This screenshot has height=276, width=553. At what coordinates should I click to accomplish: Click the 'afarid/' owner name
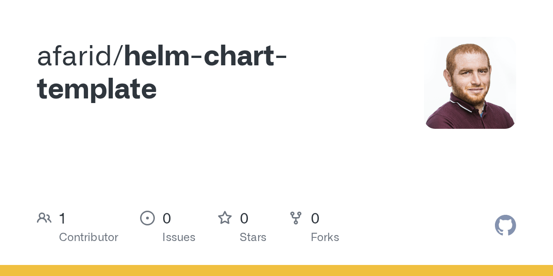[x=80, y=57]
